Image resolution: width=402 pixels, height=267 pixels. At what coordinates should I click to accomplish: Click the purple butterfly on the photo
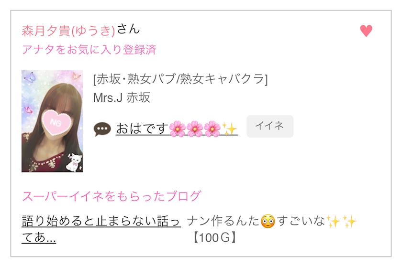pos(30,77)
